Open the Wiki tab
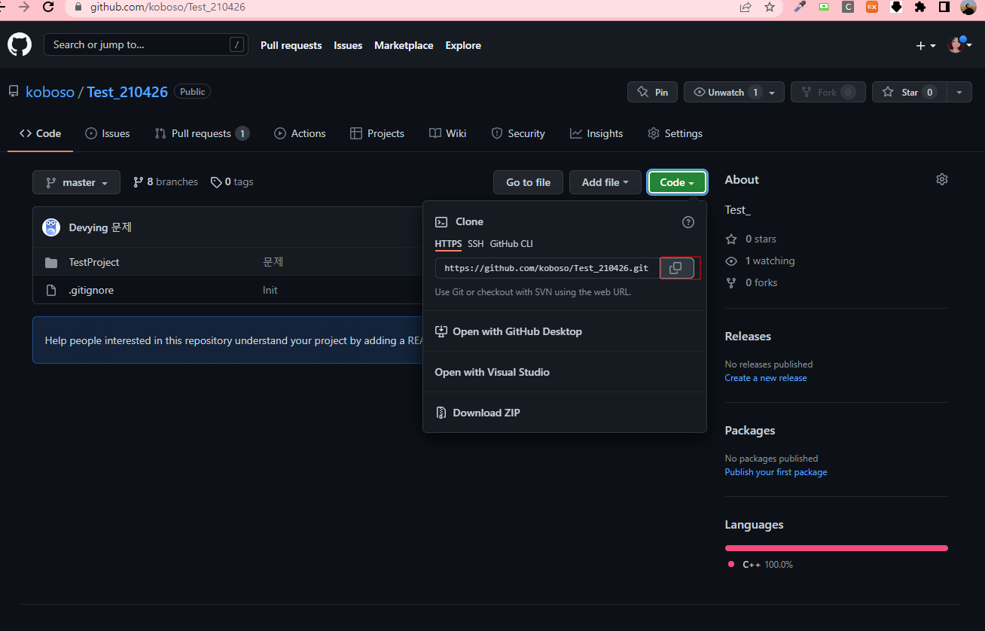Viewport: 985px width, 631px height. tap(448, 133)
